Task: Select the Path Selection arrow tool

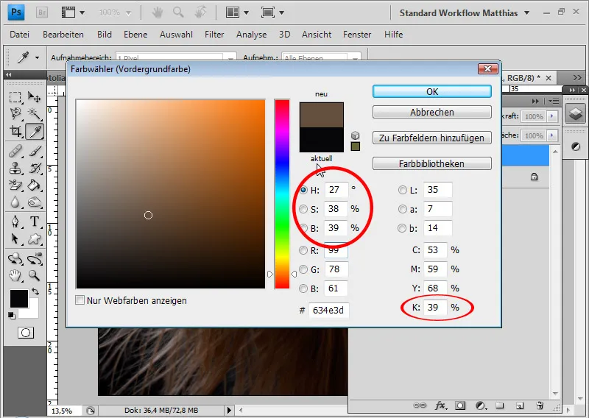Action: tap(15, 238)
